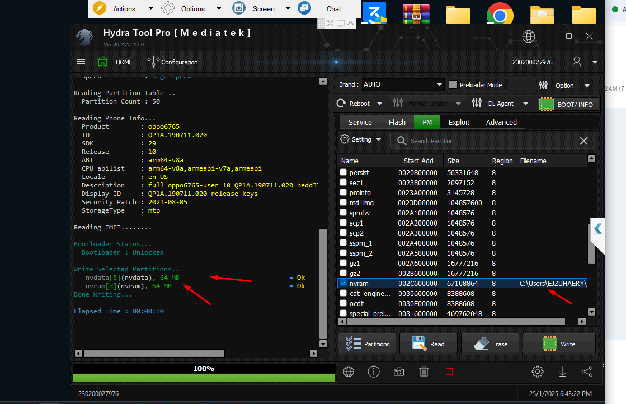
Task: Click the globe icon in bottom toolbar
Action: pos(349,372)
